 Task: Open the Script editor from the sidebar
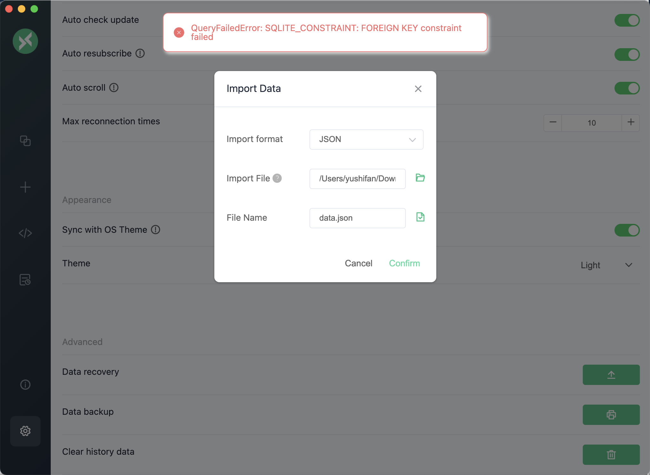tap(25, 233)
